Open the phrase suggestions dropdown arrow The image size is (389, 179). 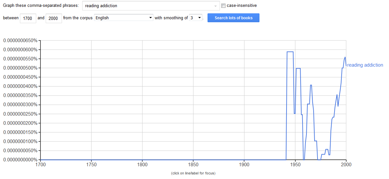click(215, 6)
